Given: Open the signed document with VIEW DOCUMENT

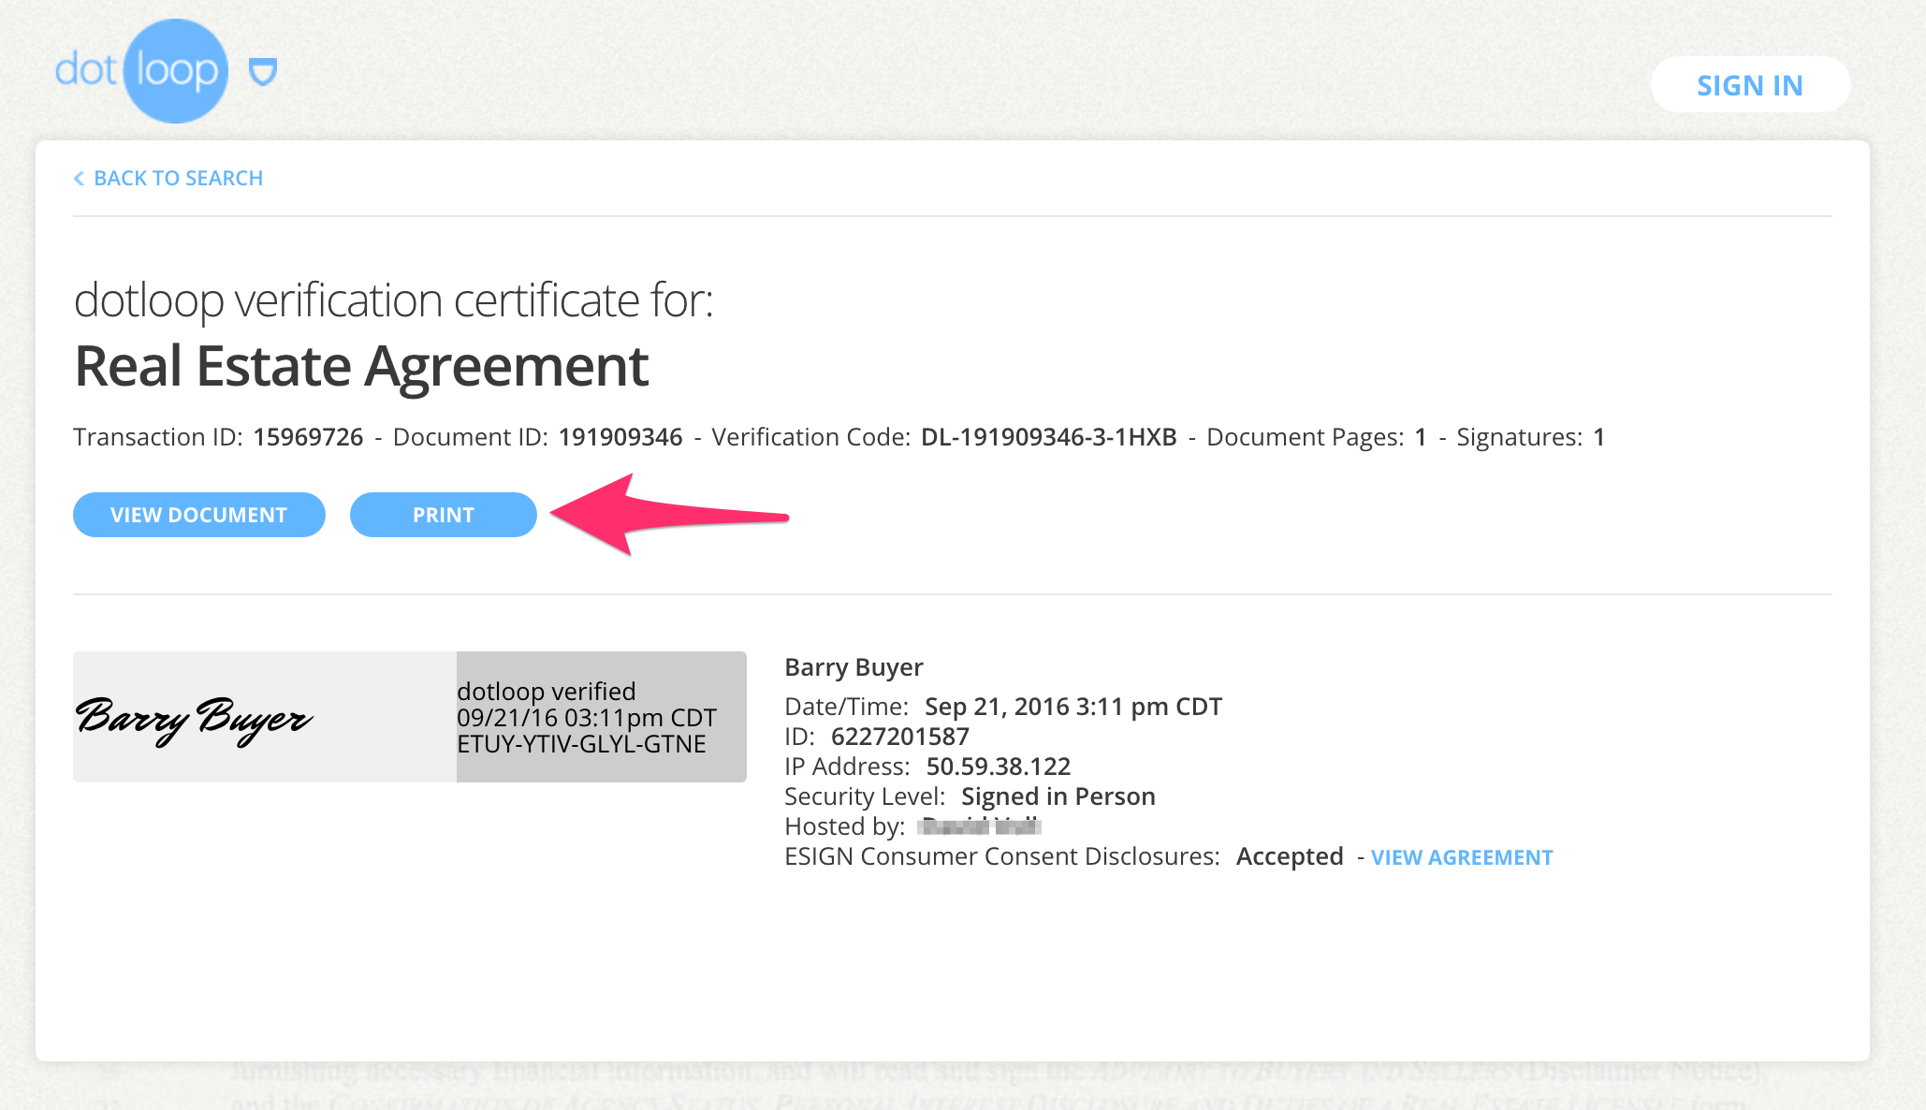Looking at the screenshot, I should [x=198, y=514].
